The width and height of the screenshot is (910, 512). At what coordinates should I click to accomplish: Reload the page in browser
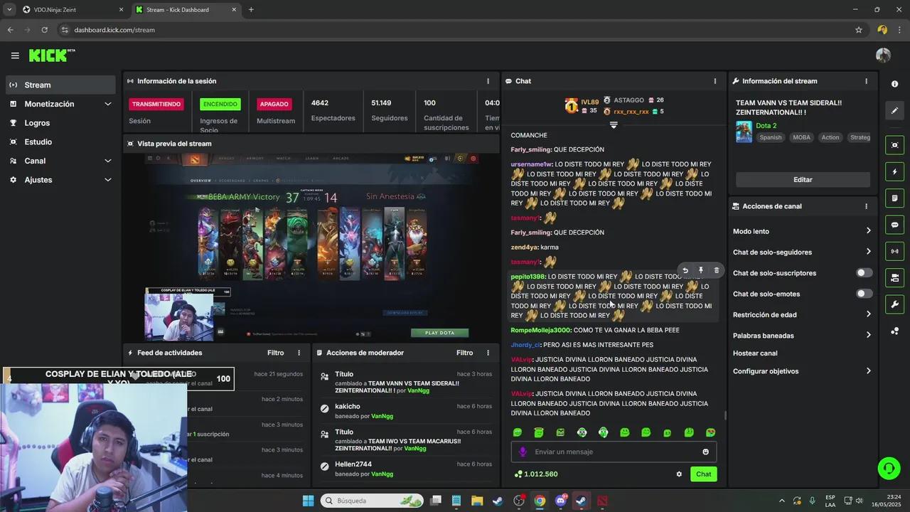pyautogui.click(x=44, y=30)
